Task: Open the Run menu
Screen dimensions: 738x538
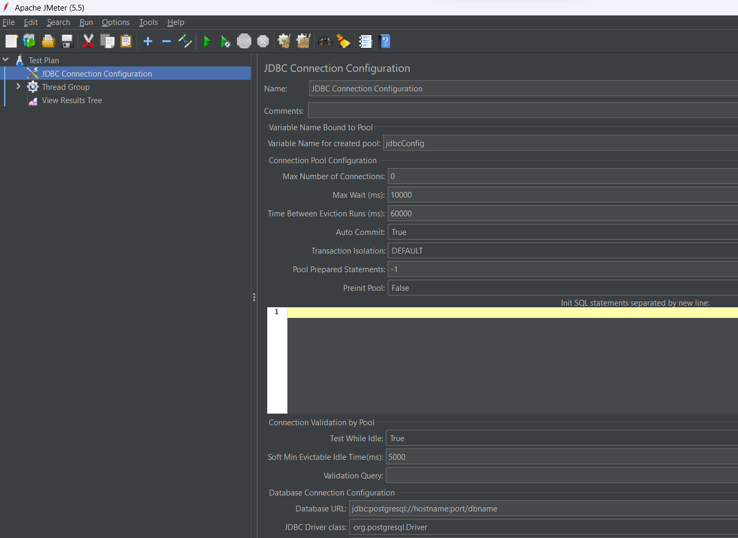Action: 86,22
